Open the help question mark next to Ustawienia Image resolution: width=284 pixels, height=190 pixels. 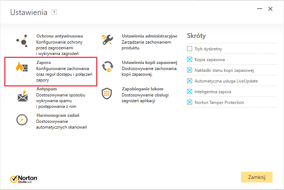tap(54, 12)
